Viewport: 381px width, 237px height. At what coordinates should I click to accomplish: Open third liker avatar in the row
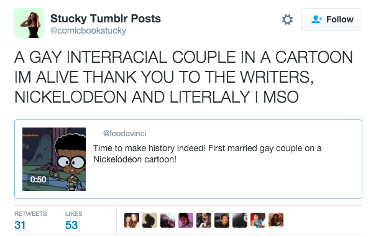pos(168,220)
